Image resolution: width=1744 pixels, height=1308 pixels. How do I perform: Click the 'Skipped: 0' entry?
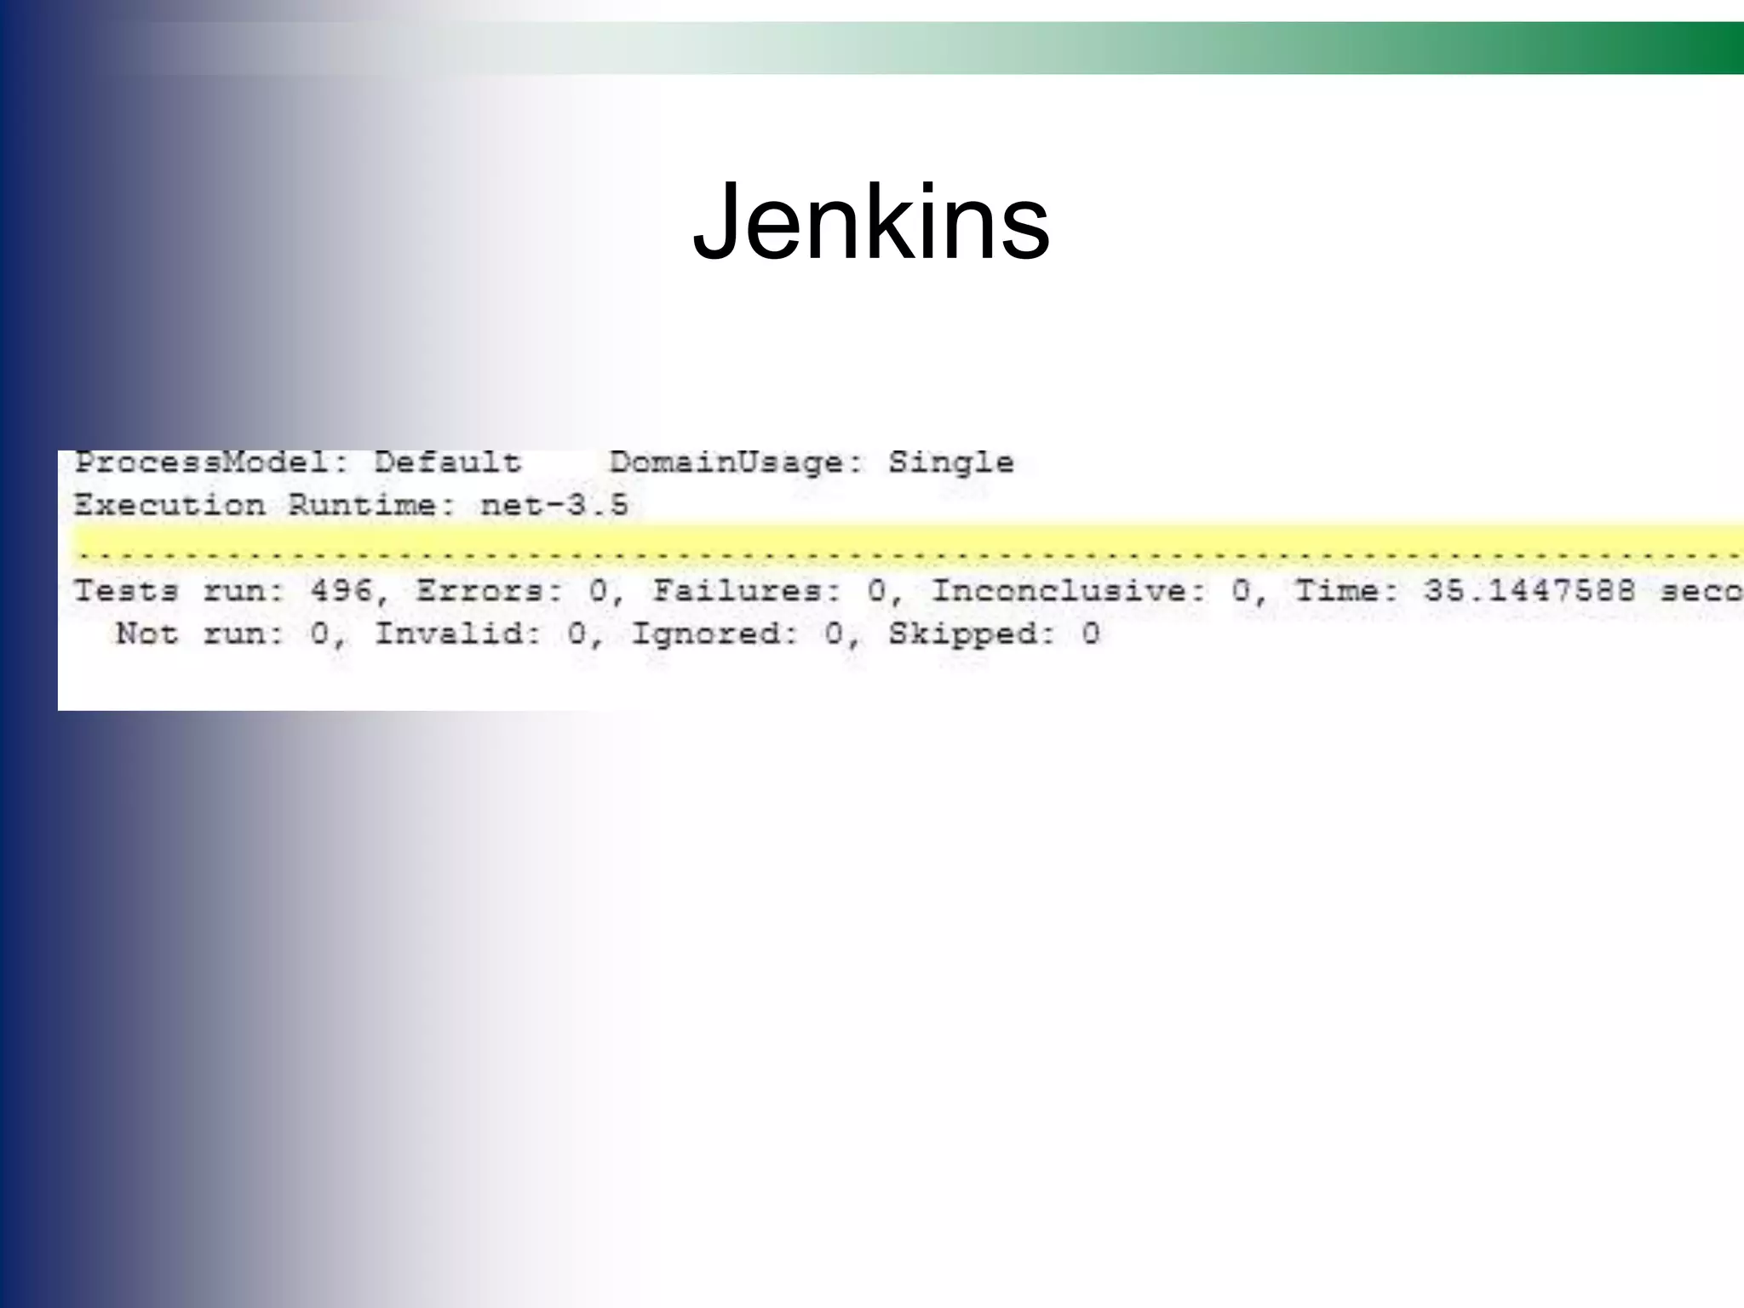995,635
